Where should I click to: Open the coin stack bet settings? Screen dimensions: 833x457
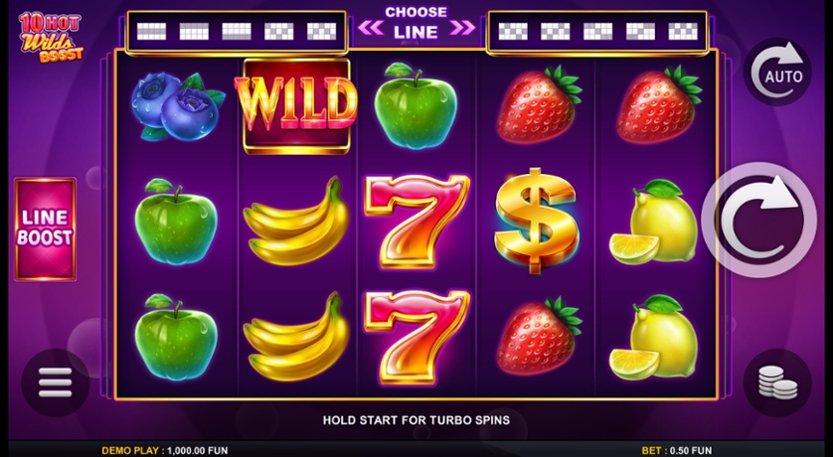(x=776, y=382)
